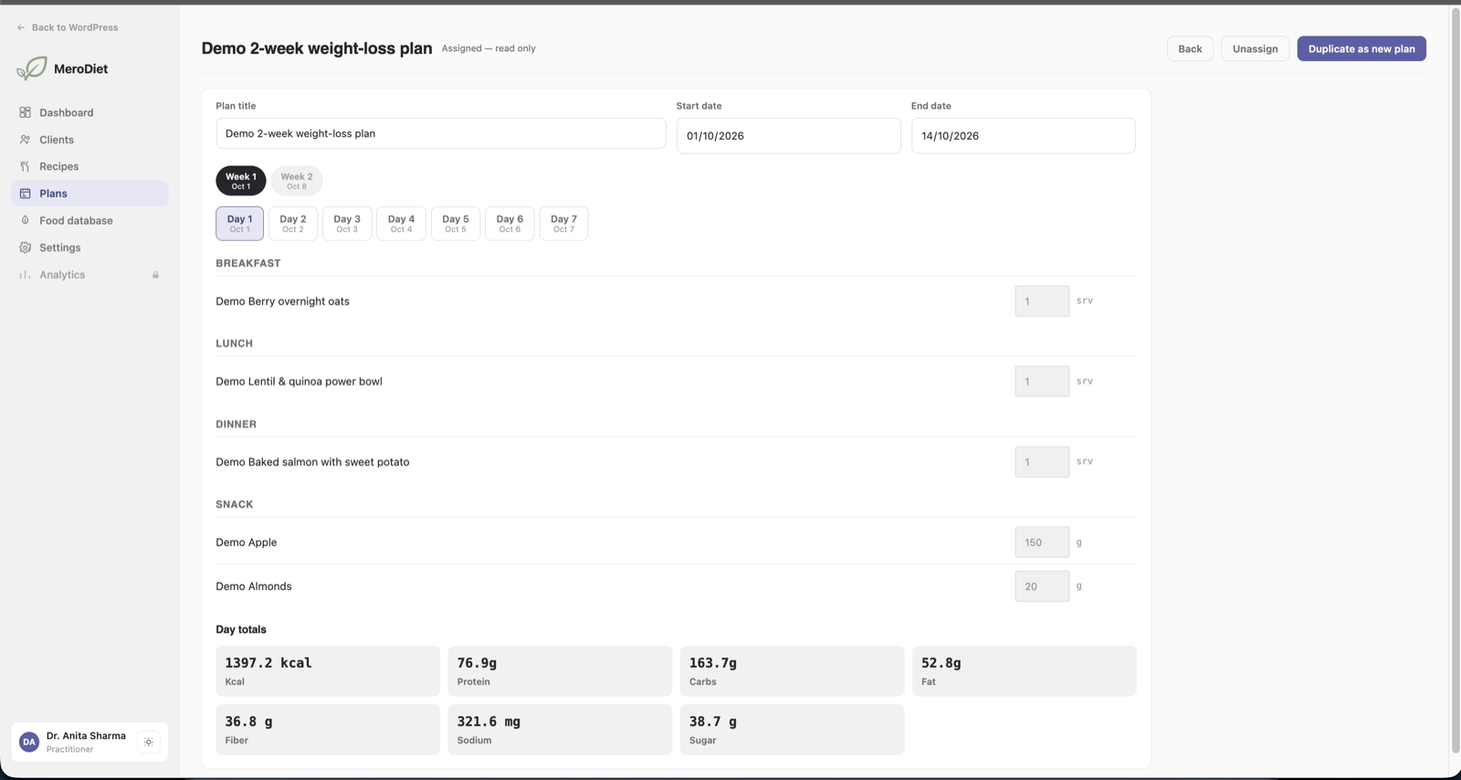Click the Start date field
The image size is (1461, 780).
(789, 135)
